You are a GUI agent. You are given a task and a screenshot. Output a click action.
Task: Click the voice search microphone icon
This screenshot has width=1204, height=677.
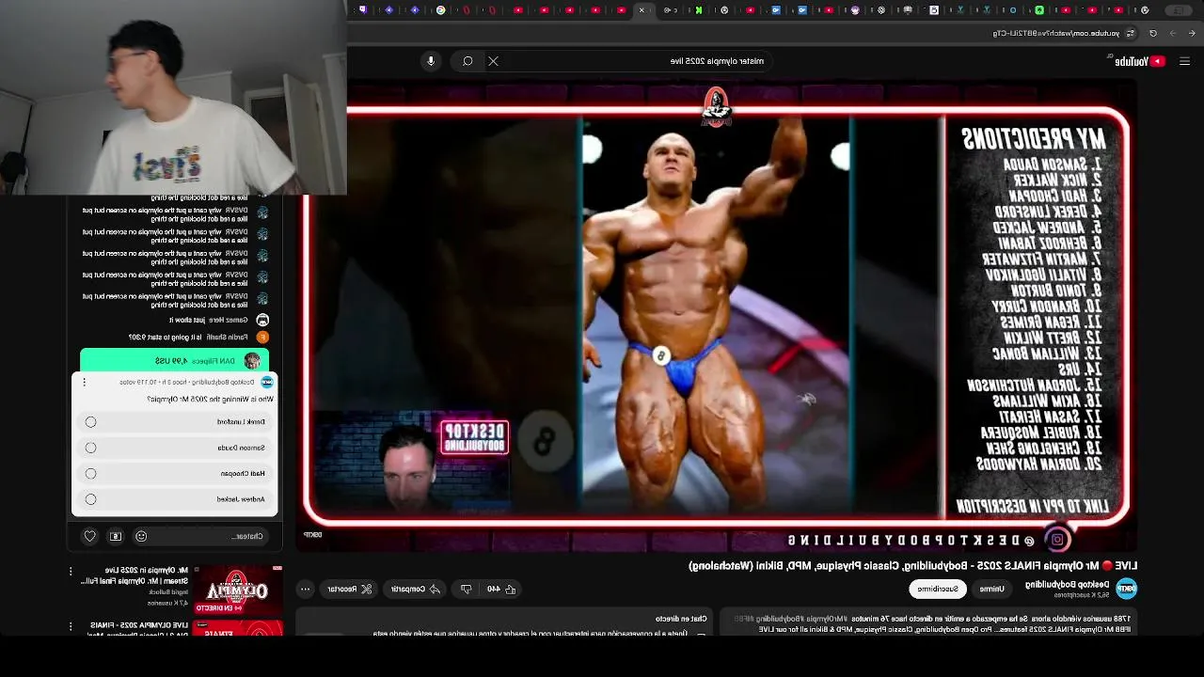431,61
